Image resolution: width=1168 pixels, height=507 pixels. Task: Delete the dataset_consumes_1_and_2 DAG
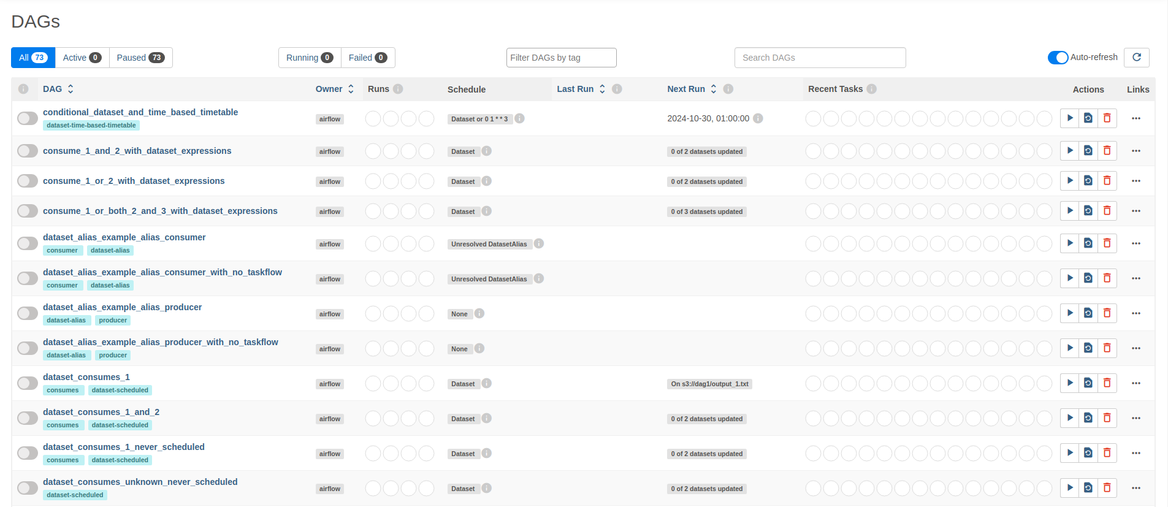(1107, 419)
